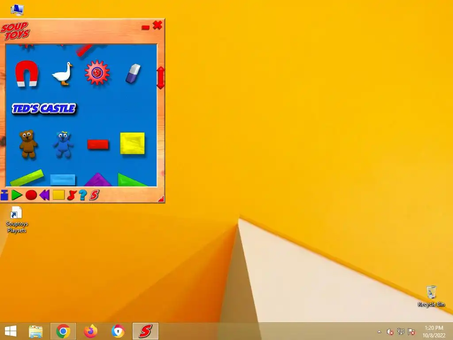The width and height of the screenshot is (453, 340).
Task: Select the computer icon on the desktop
Action: (17, 10)
